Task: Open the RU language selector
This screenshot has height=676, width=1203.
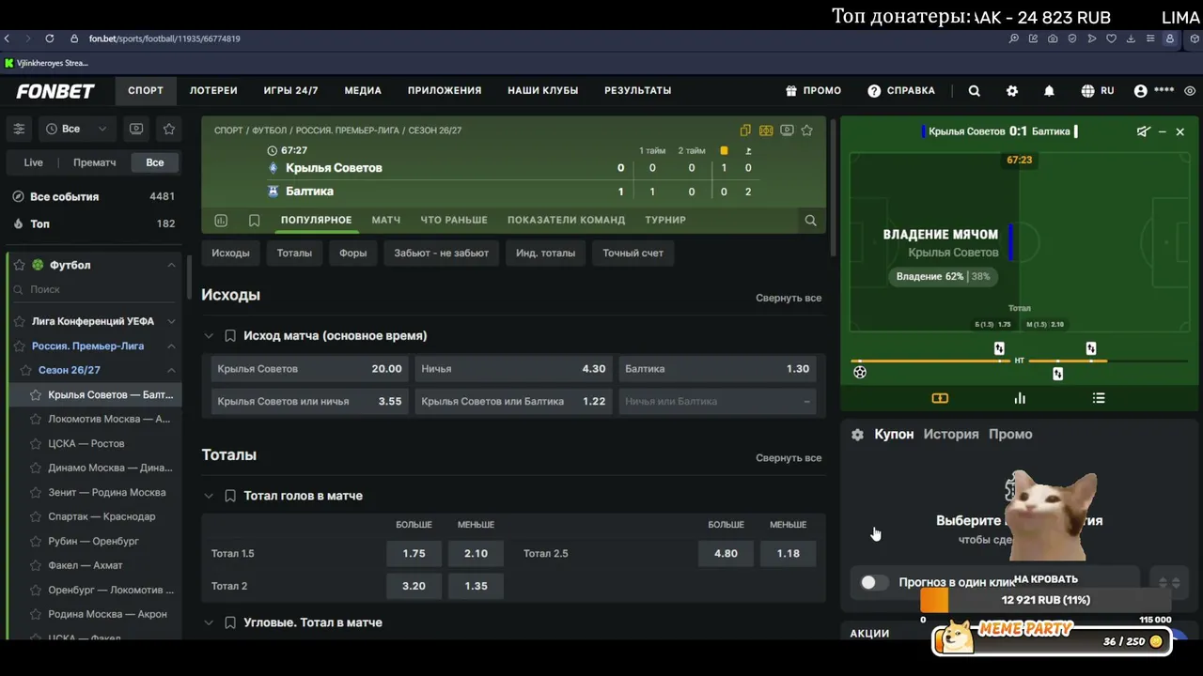Action: pos(1098,91)
